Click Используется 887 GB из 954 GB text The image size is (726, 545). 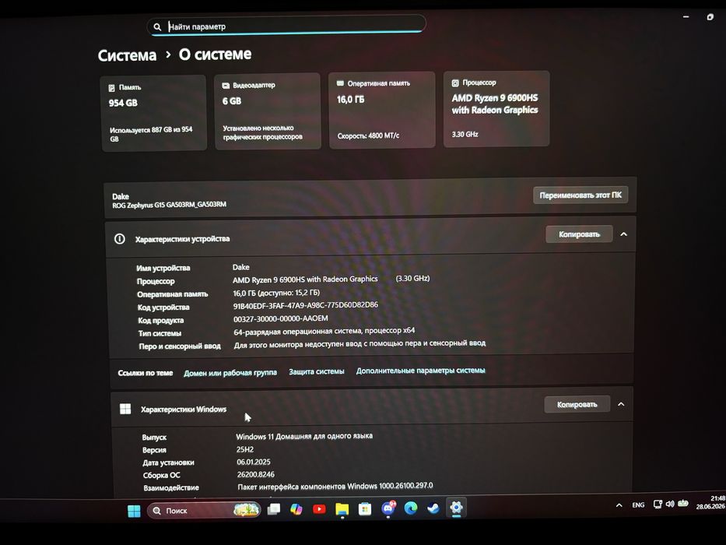click(x=151, y=134)
